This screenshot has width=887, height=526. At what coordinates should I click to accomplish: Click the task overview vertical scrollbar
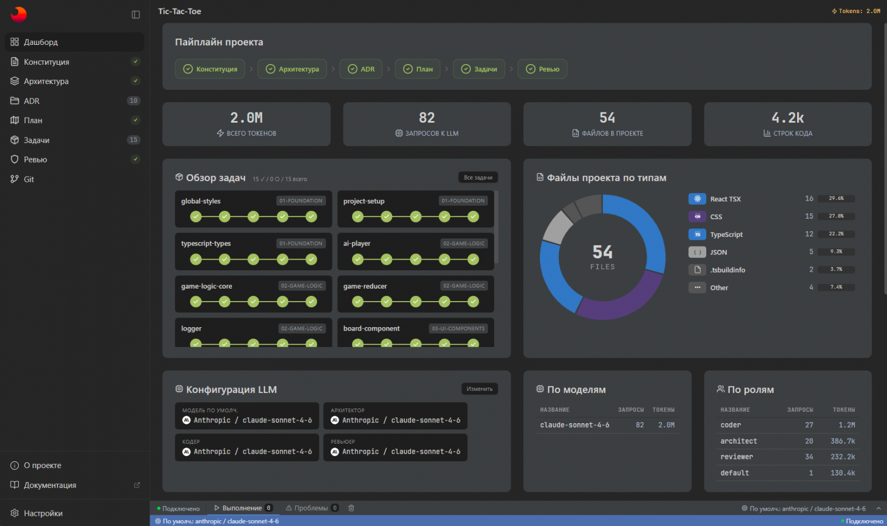[x=496, y=227]
